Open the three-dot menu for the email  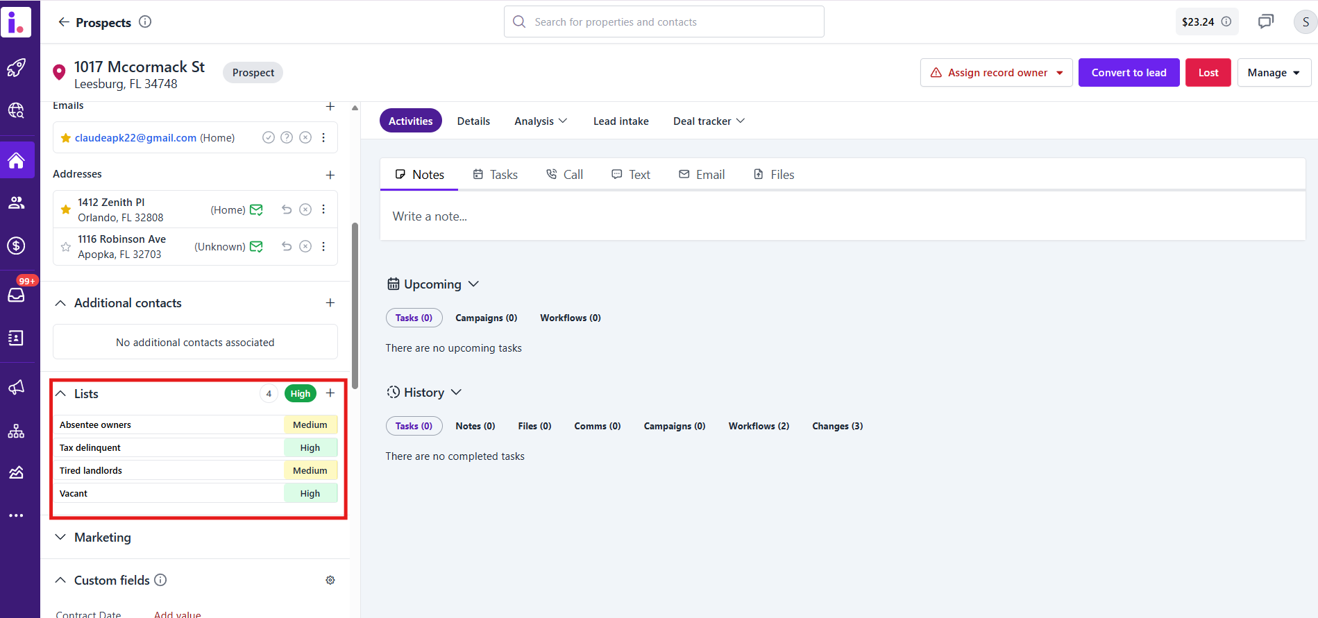click(x=323, y=137)
